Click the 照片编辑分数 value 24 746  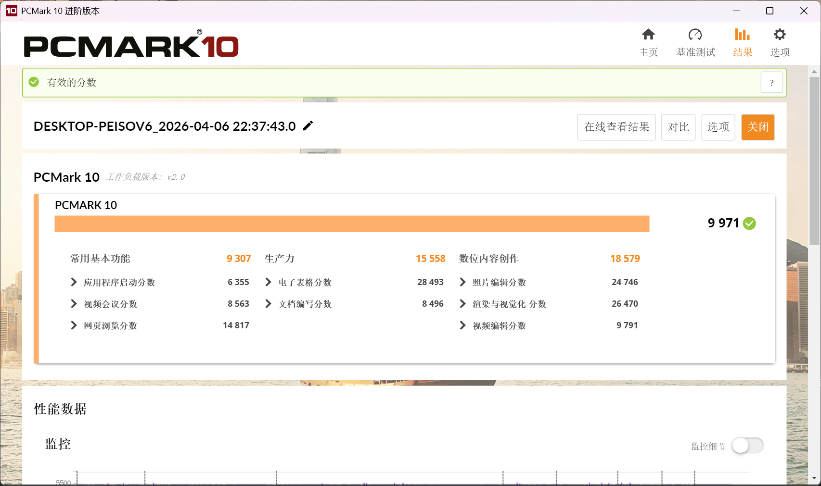tap(625, 282)
